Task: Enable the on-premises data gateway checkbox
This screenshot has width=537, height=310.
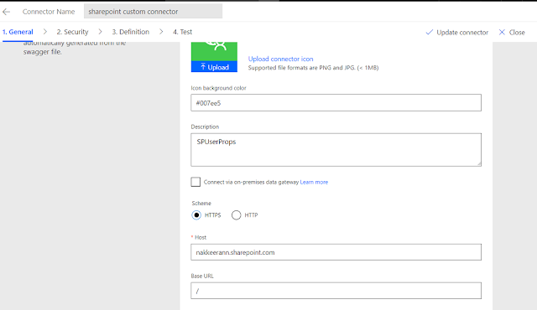Action: pyautogui.click(x=196, y=182)
